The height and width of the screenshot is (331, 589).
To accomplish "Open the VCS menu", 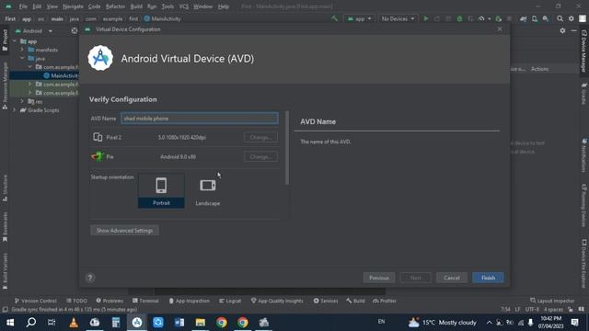I will (184, 6).
